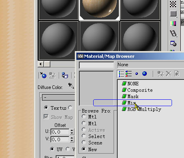Click the gray square icon under the checker icon
The height and width of the screenshot is (158, 184).
coord(173,14)
